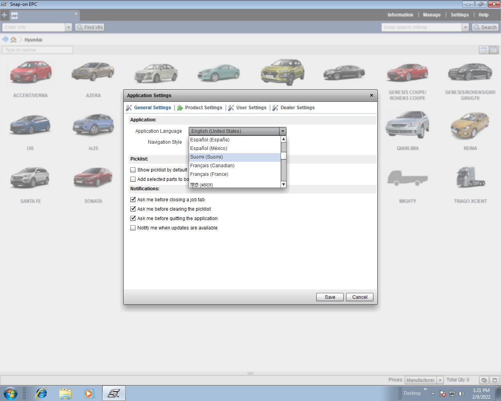Click the Enter search criteria field
This screenshot has width=501, height=401.
click(422, 27)
